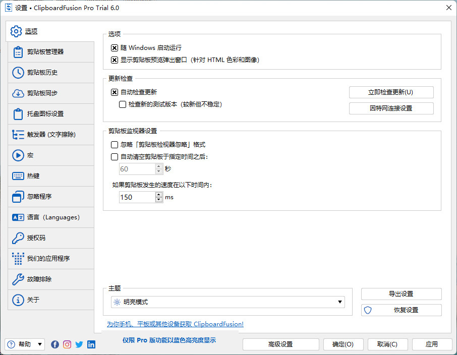Open the 剪贴板管理器 tab
Screen dimensions: 457x355
(x=51, y=52)
